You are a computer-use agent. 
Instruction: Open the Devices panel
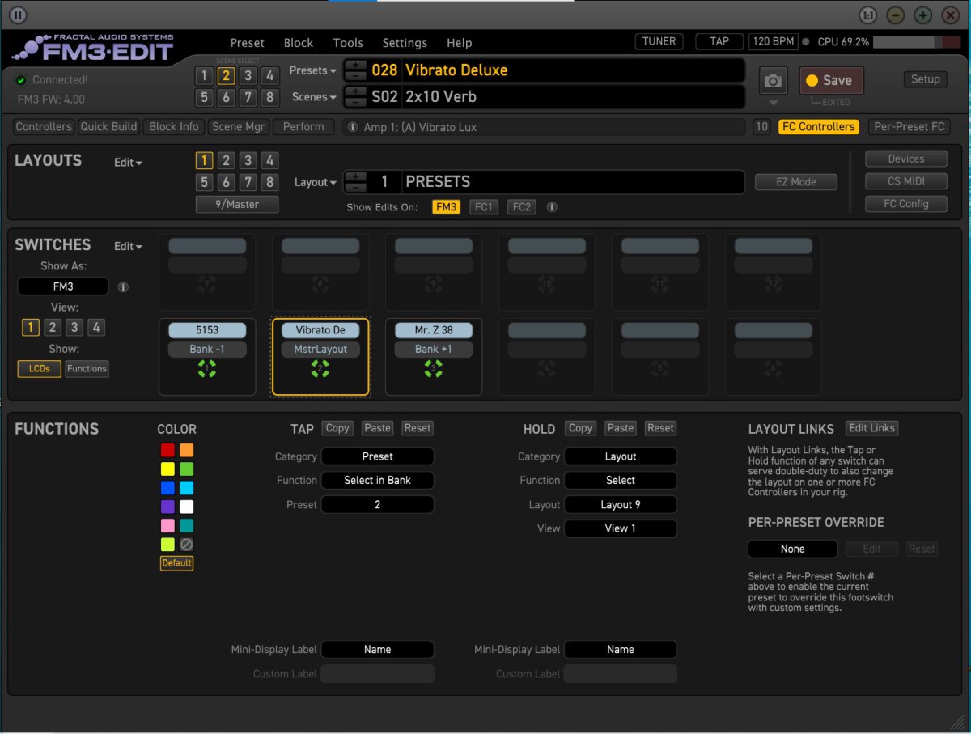click(x=906, y=159)
